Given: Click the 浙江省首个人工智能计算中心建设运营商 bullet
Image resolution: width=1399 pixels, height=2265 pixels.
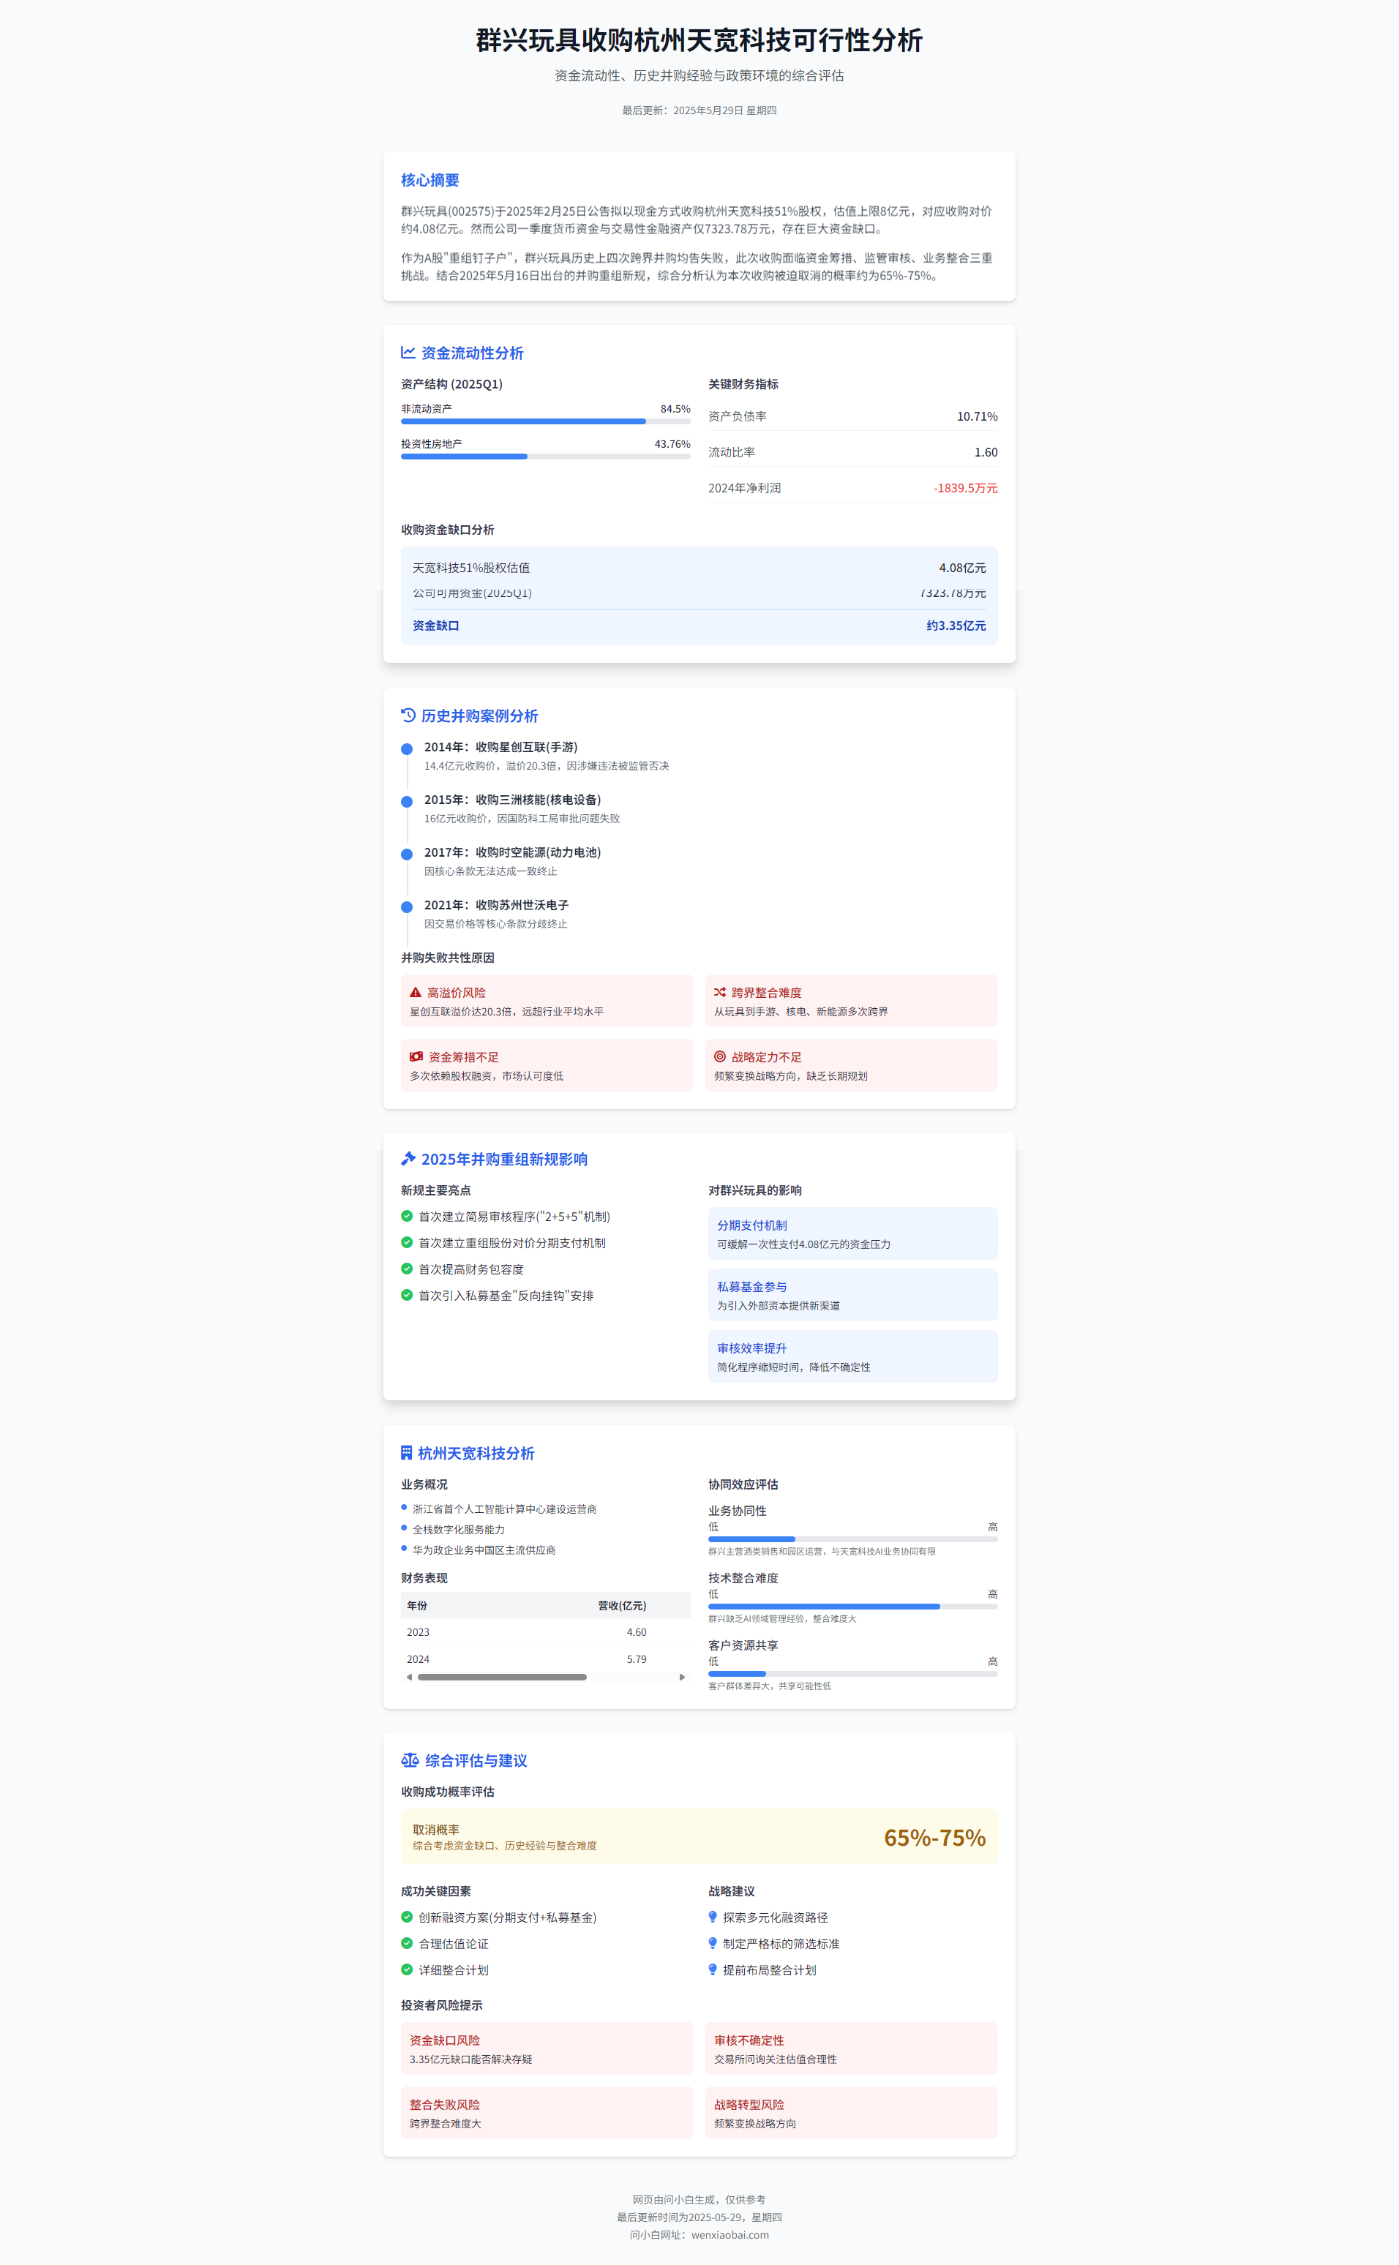Looking at the screenshot, I should pos(504,1509).
